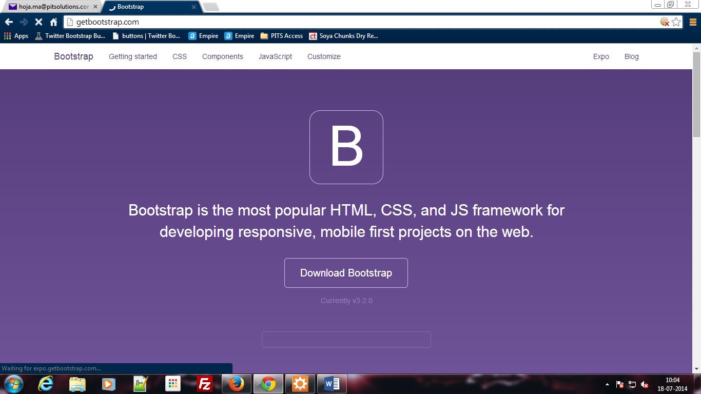Open the Components nav item
701x394 pixels.
click(x=223, y=56)
